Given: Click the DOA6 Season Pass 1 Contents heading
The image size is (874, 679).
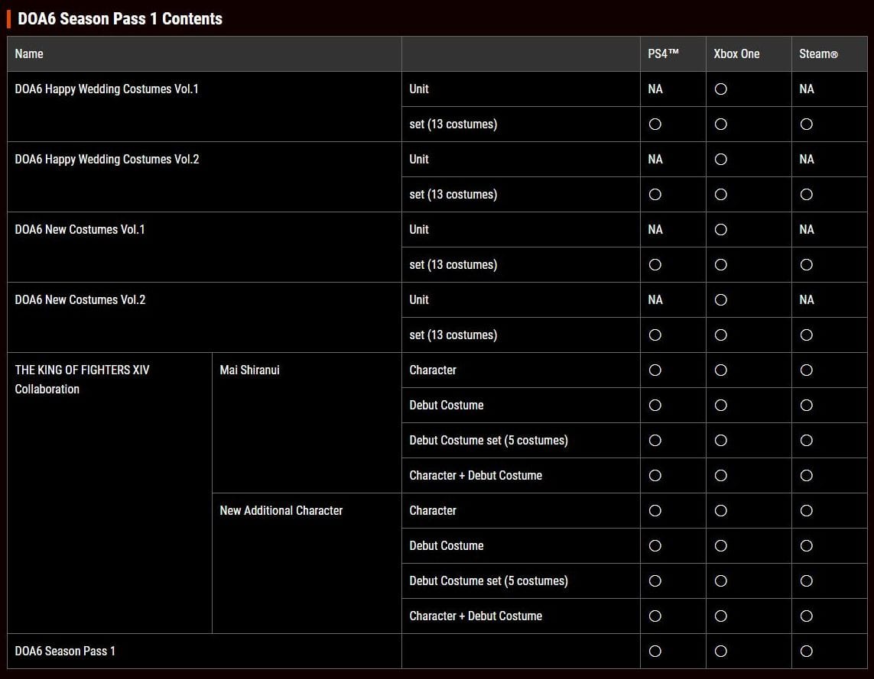Looking at the screenshot, I should [120, 19].
